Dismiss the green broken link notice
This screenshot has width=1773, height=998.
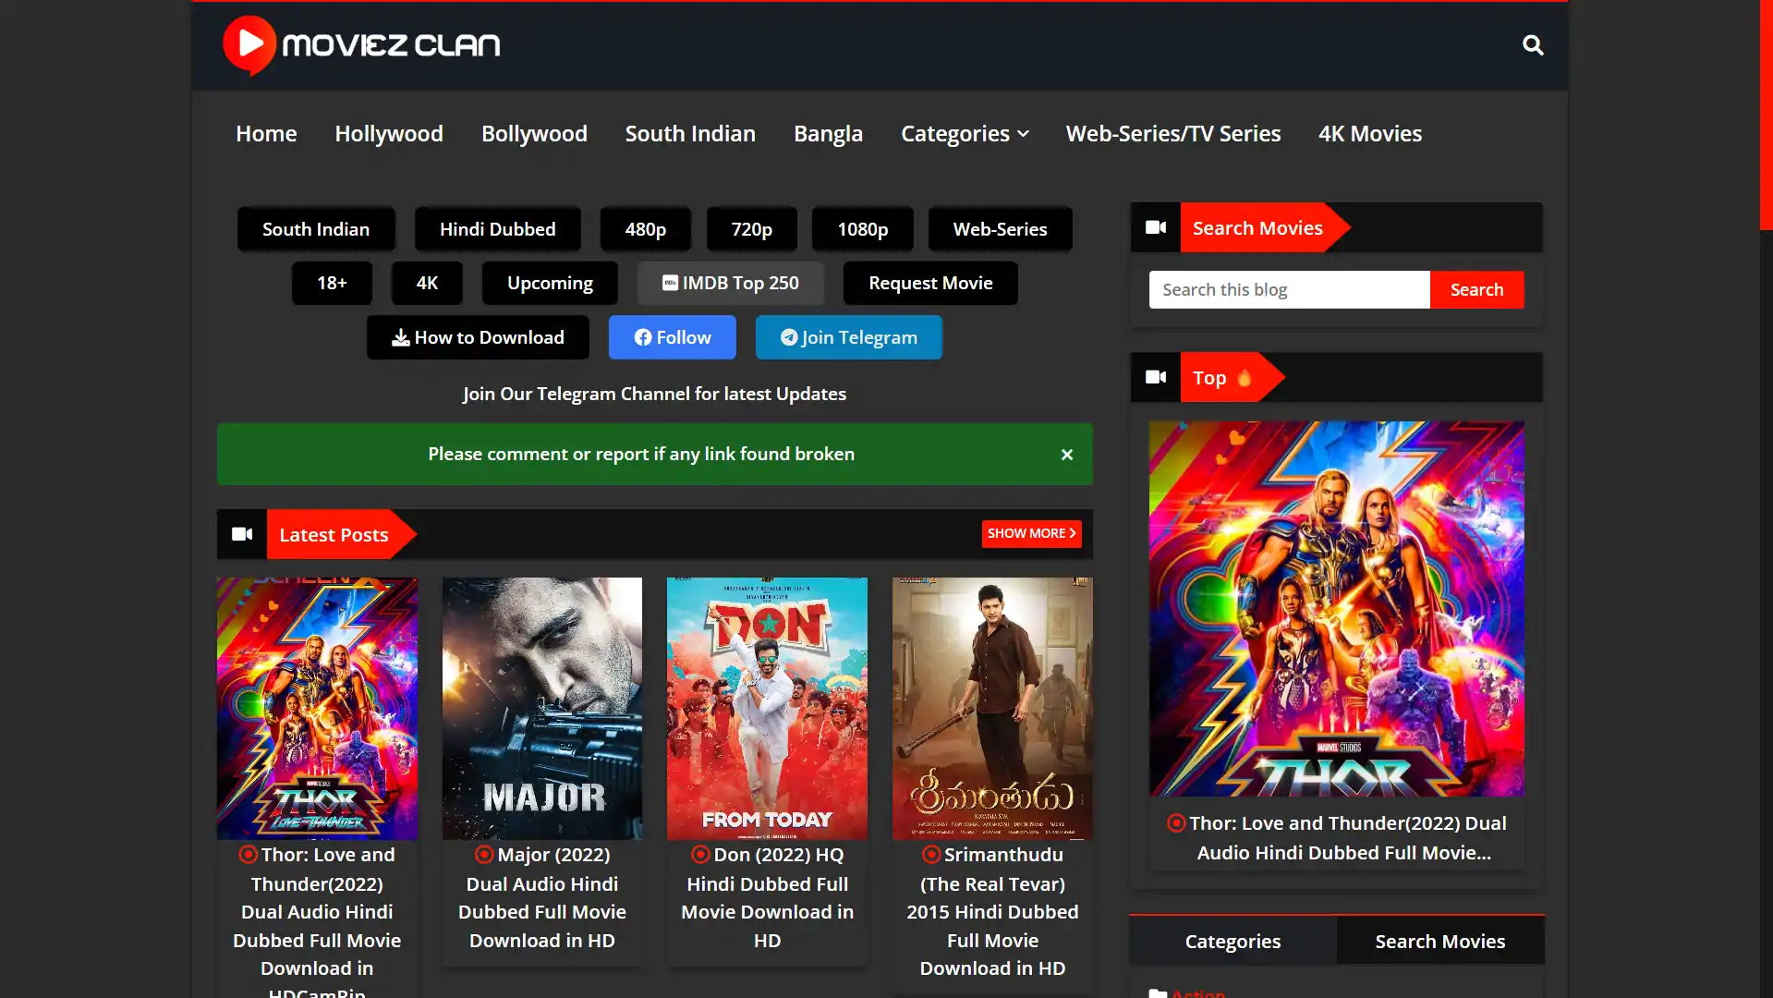click(1067, 455)
